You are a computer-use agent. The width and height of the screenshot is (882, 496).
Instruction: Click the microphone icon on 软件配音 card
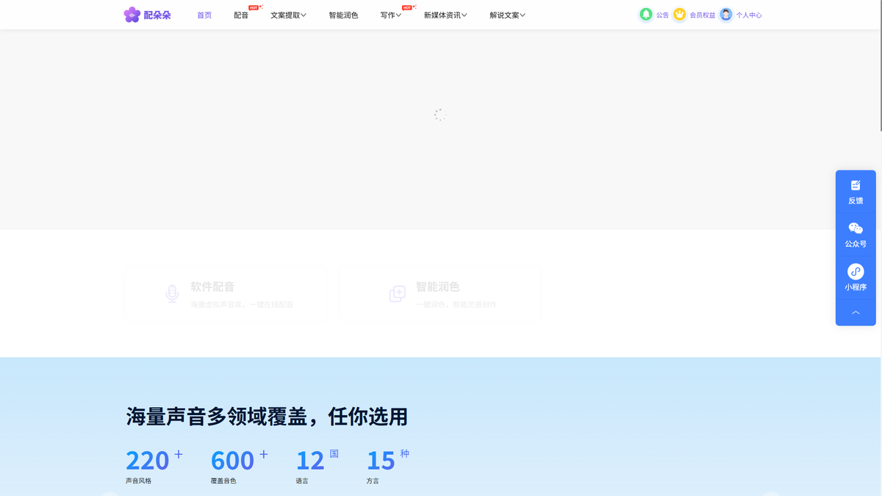(x=172, y=294)
